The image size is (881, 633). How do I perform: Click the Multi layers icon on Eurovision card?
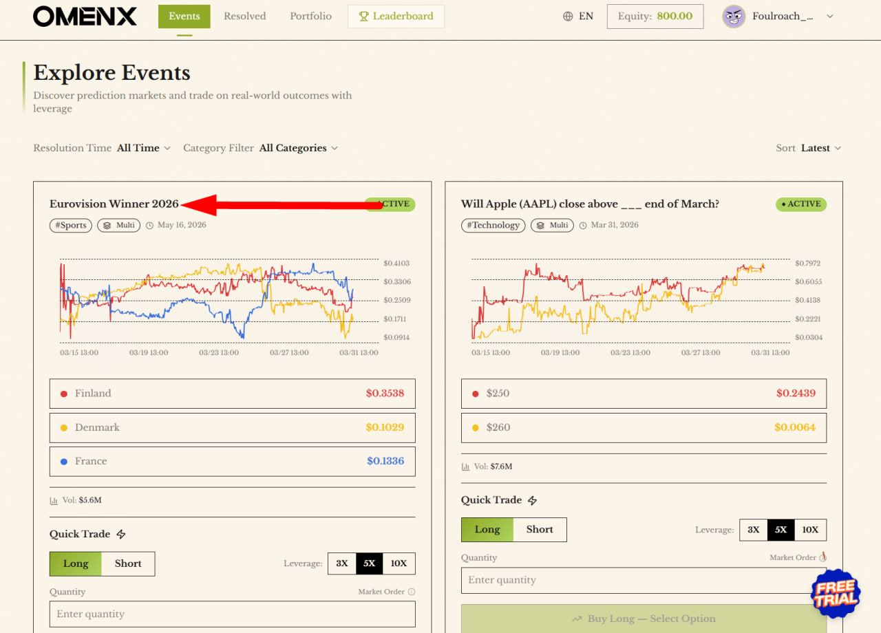tap(108, 225)
